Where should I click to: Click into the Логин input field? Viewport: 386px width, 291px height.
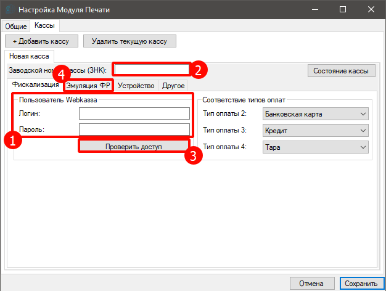134,113
